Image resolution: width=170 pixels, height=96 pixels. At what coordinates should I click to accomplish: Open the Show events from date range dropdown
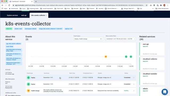coord(121,39)
